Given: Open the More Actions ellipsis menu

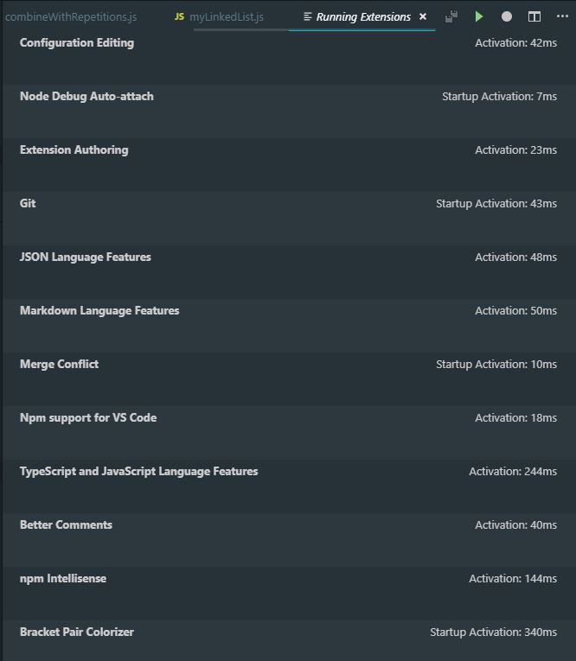Looking at the screenshot, I should (562, 16).
